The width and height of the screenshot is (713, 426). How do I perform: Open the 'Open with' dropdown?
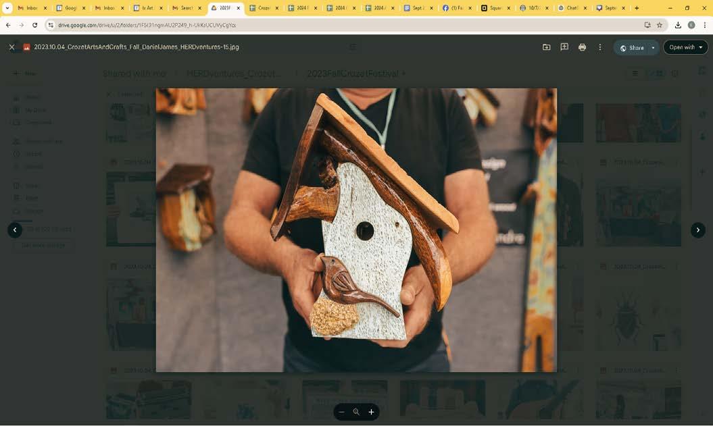click(x=685, y=47)
